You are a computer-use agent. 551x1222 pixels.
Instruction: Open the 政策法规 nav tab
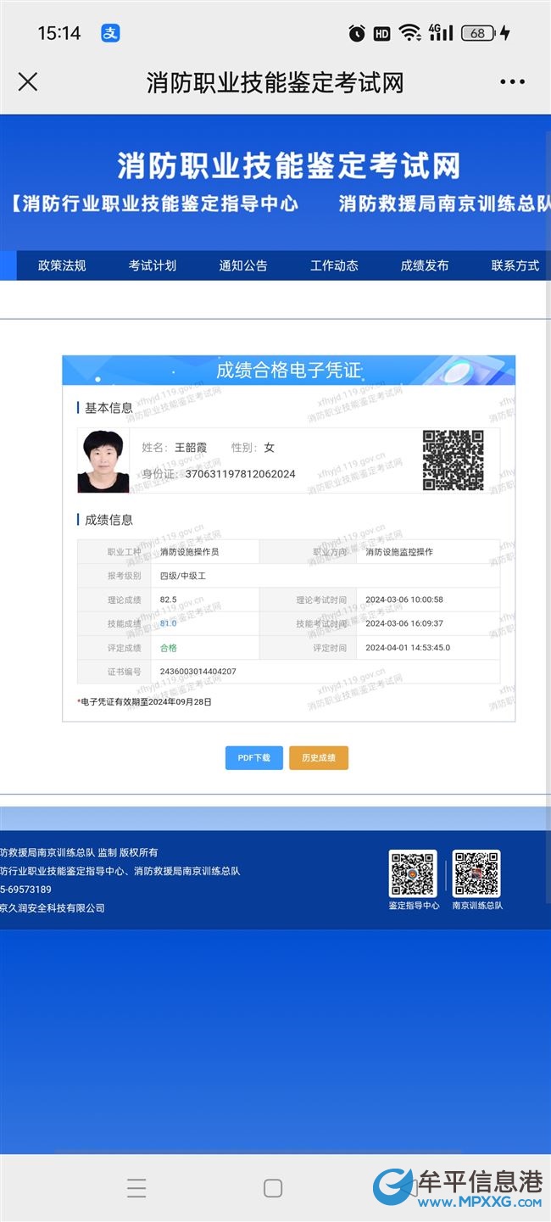pos(62,265)
